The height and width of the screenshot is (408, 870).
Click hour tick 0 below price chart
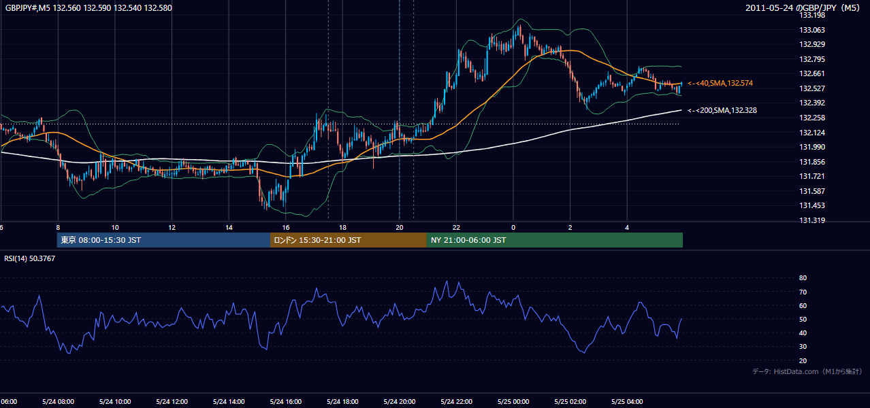513,228
